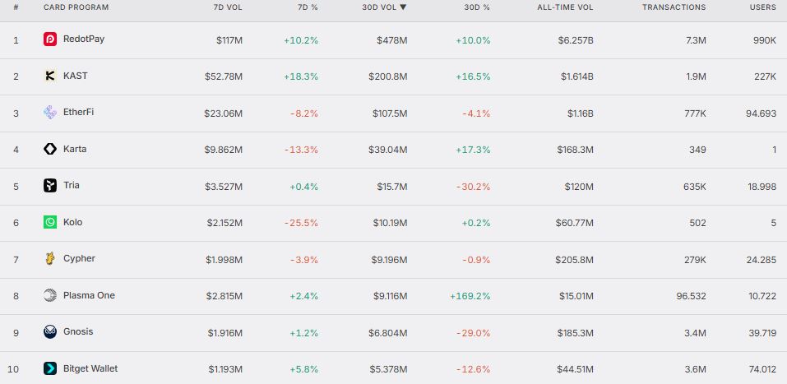Click the EtherFi logo icon
Viewport: 787px width, 384px height.
coord(50,113)
